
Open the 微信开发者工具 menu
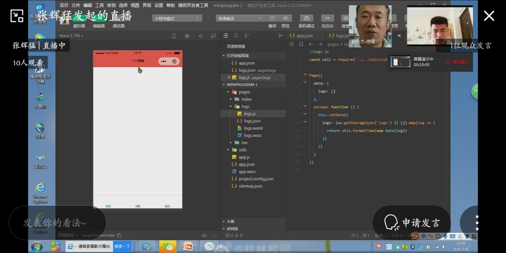(193, 6)
